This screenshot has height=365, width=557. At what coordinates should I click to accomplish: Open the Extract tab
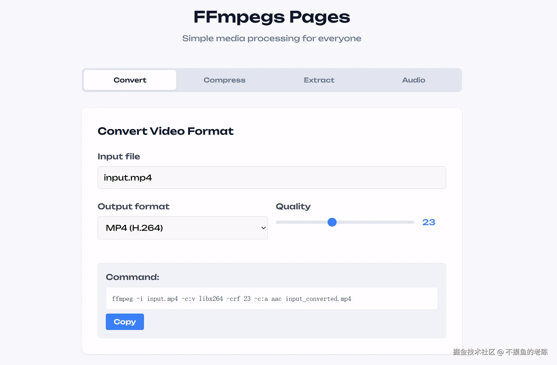319,80
